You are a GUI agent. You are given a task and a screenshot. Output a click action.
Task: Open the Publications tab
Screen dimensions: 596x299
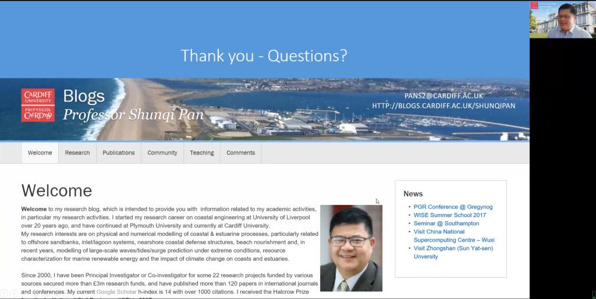pos(119,153)
